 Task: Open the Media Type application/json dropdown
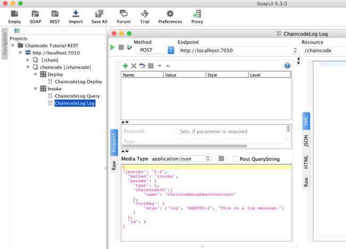[181, 159]
